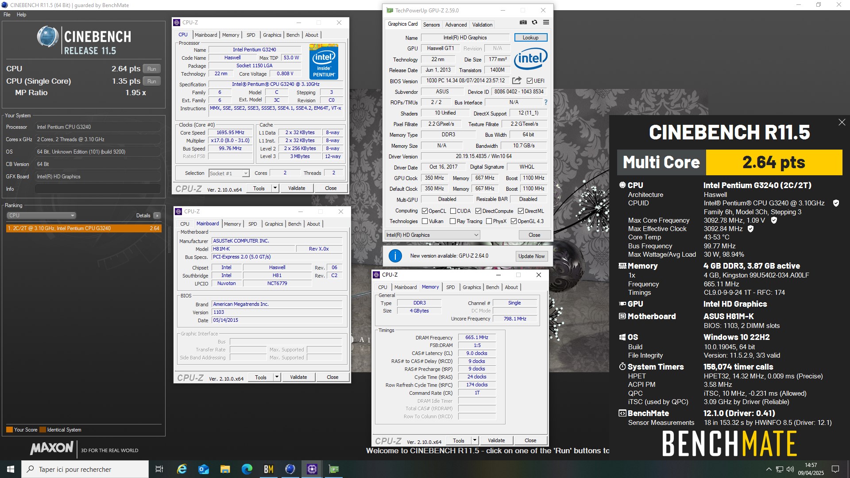Open File Explorer from the taskbar
850x478 pixels.
point(225,469)
